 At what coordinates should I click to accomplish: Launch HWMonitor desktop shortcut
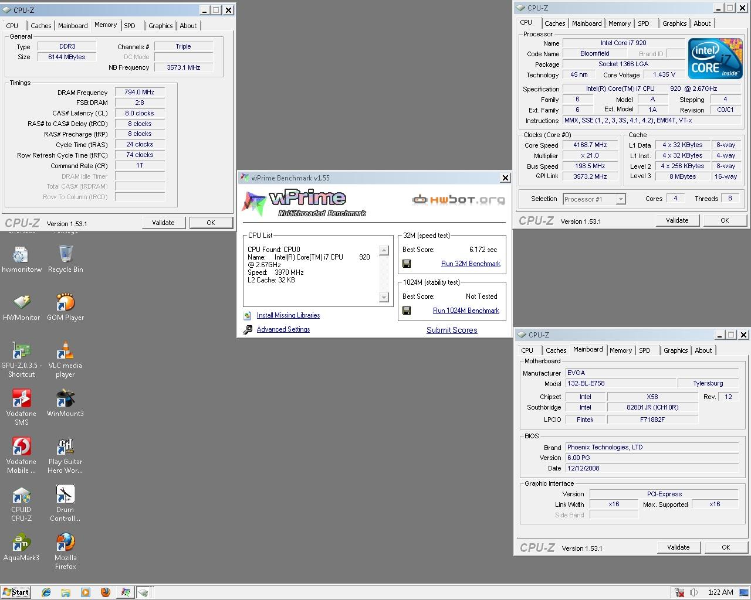21,308
